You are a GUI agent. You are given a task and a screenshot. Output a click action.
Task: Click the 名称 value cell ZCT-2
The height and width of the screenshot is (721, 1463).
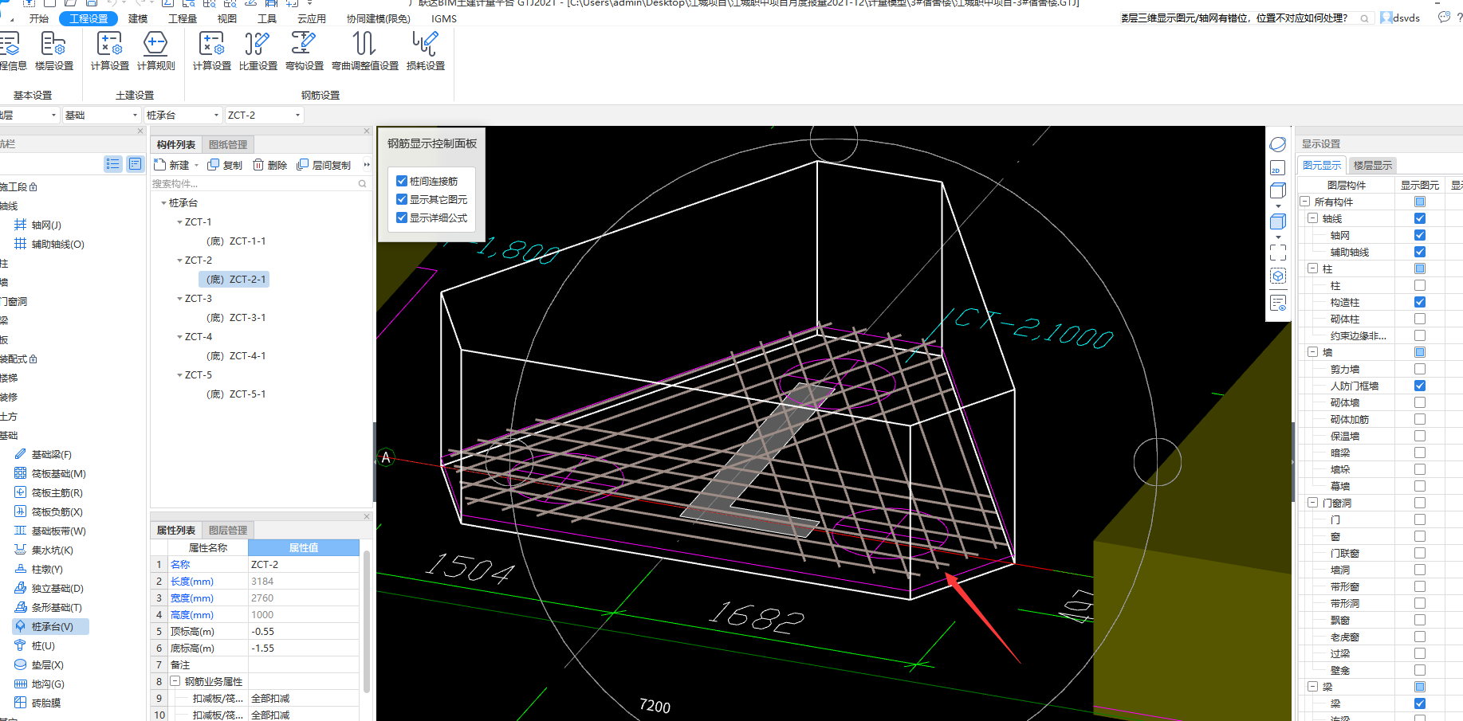point(304,564)
